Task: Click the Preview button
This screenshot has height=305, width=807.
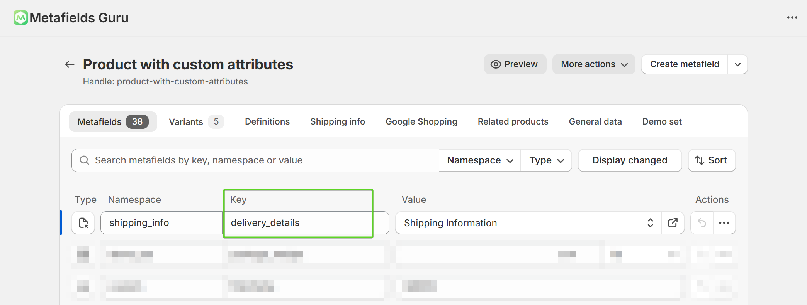Action: (x=515, y=64)
